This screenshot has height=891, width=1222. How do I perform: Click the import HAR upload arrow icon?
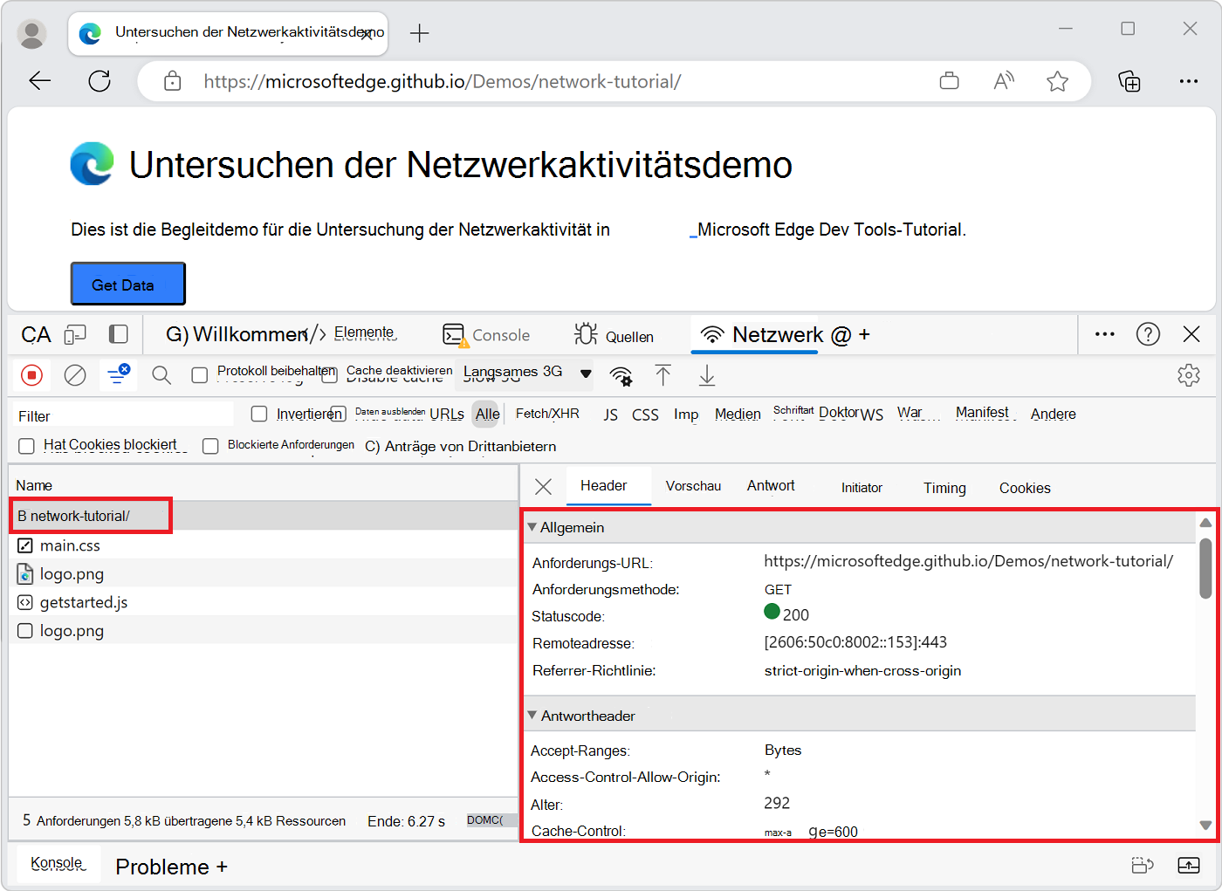(x=663, y=375)
